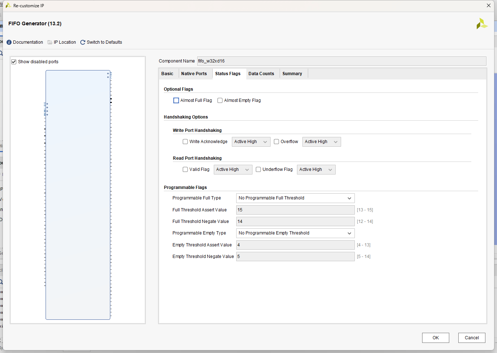The image size is (497, 353).
Task: Open the Programmable Full Type dropdown
Action: click(x=295, y=198)
